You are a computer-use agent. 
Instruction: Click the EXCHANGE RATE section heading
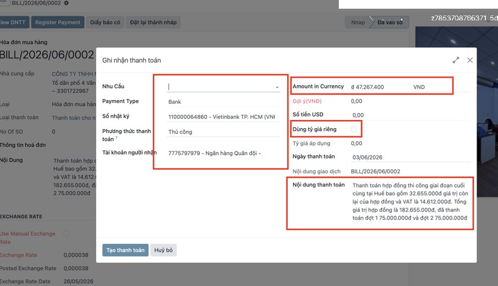coord(21,217)
